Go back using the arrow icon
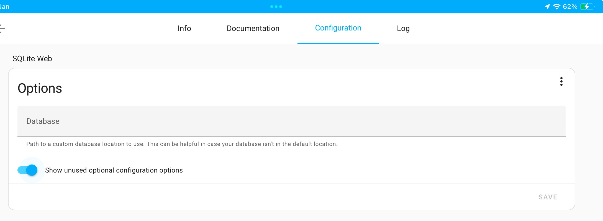Image resolution: width=603 pixels, height=221 pixels. 2,29
